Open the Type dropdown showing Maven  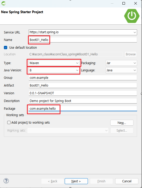tap(54, 63)
